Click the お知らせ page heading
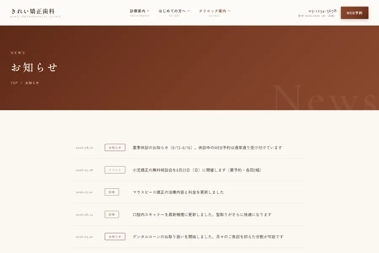Image resolution: width=379 pixels, height=253 pixels. point(34,67)
